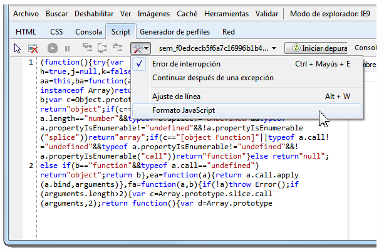Open the Archivo menu
This screenshot has width=384, height=252.
tap(26, 14)
